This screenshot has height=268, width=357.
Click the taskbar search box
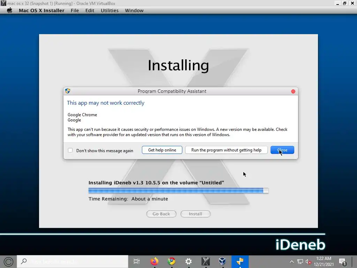73,261
